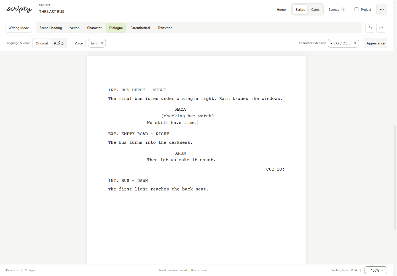Screen dimensions: 397x276
Task: Apply Parenthetical format
Action: pyautogui.click(x=140, y=28)
